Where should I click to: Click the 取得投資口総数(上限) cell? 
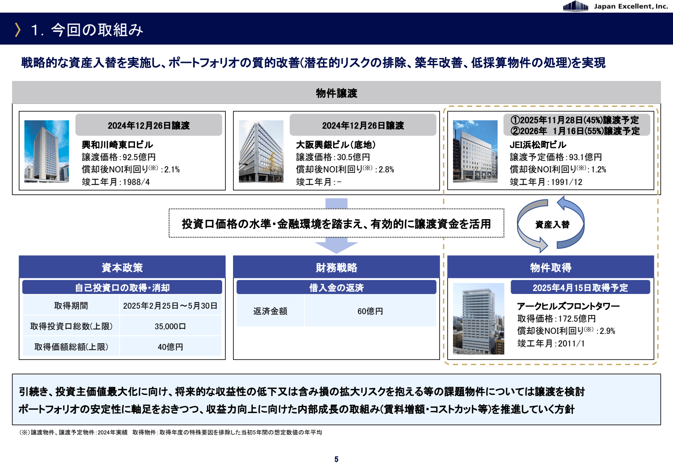(x=71, y=326)
